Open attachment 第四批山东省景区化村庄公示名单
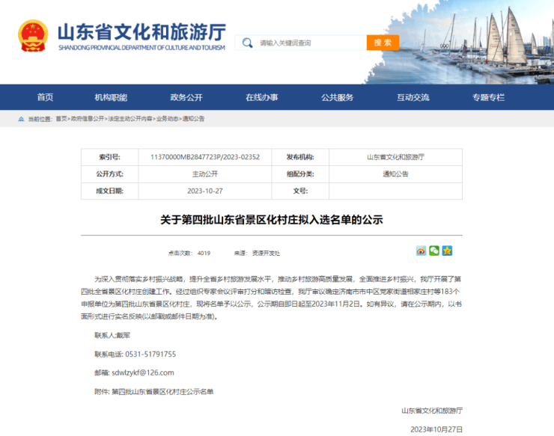Viewport: 554px width, 436px height. tap(162, 391)
